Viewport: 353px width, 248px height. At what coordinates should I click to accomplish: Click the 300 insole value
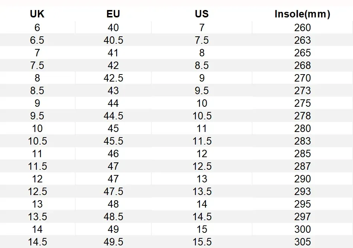point(302,229)
